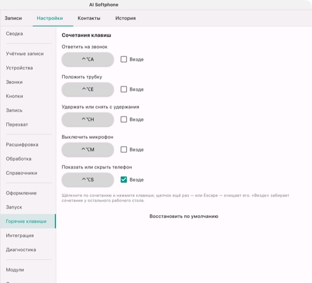The width and height of the screenshot is (312, 283).
Task: Uncheck Везде for Показать или скрыть телефон
Action: [x=123, y=180]
